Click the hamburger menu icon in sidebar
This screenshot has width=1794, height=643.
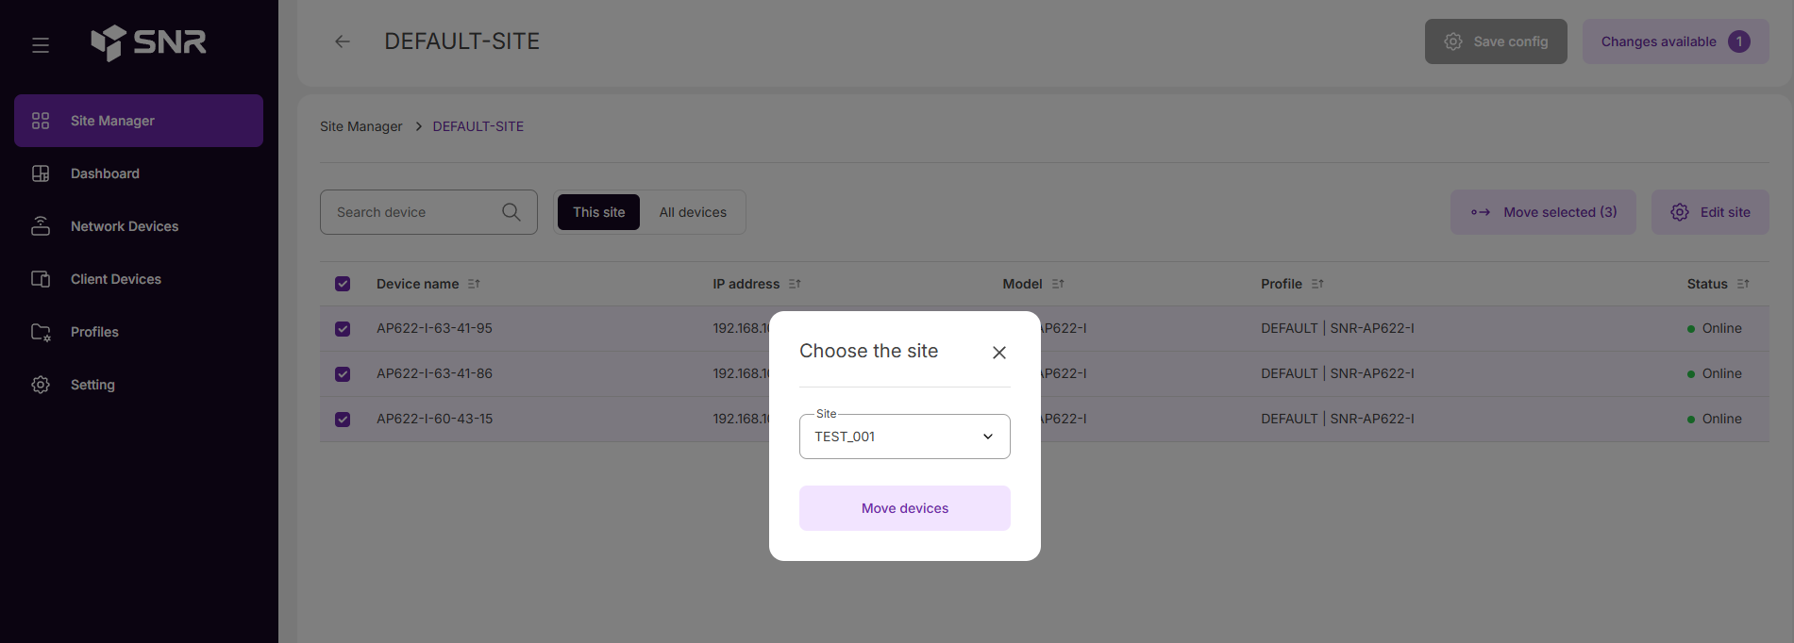click(x=41, y=45)
